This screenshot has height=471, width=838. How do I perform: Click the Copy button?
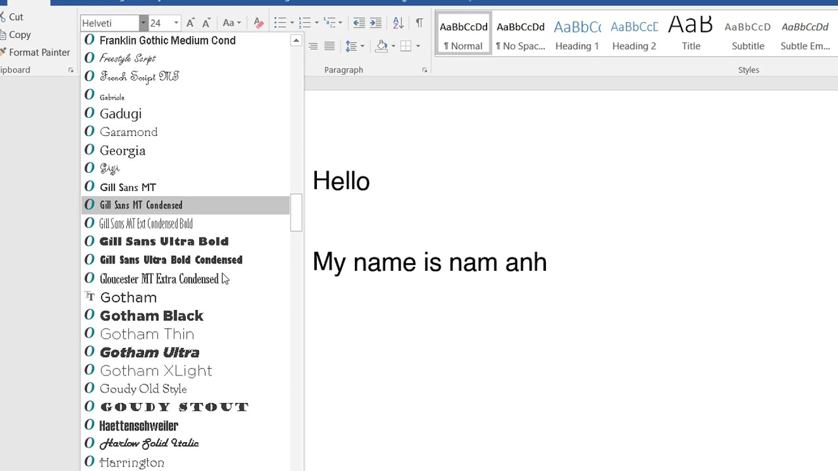click(x=14, y=35)
